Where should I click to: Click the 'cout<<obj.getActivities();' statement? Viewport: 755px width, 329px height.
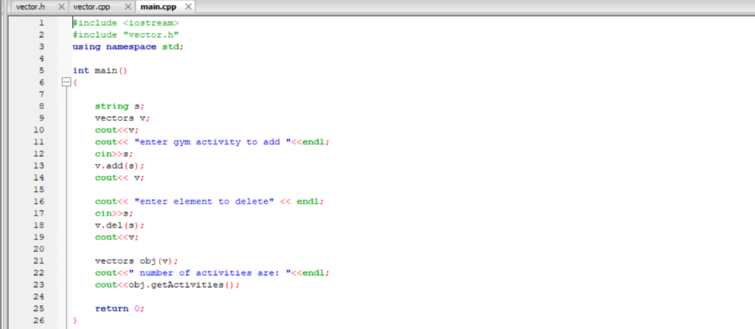tap(167, 285)
